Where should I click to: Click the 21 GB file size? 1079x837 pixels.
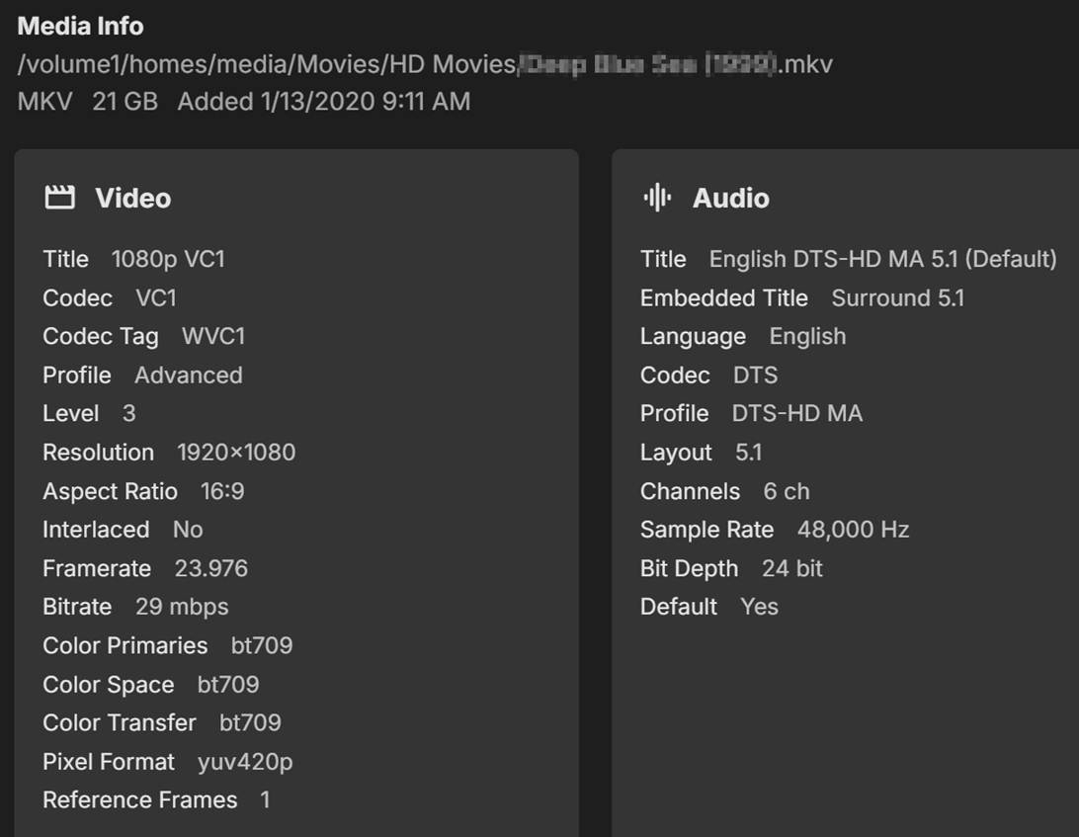pos(124,102)
